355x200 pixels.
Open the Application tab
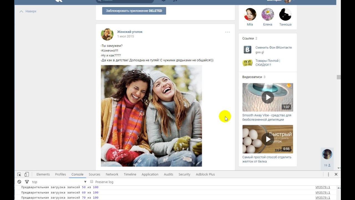point(150,174)
